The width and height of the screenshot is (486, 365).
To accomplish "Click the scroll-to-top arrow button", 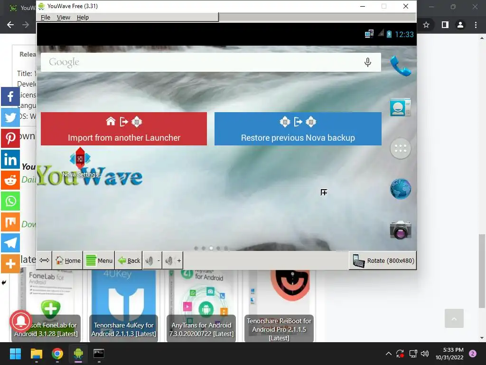I will click(x=454, y=318).
